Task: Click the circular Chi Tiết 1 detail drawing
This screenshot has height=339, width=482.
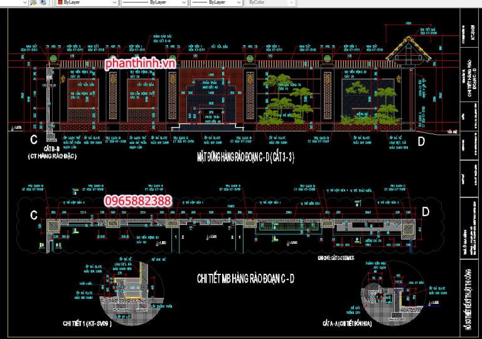Action: point(132,293)
